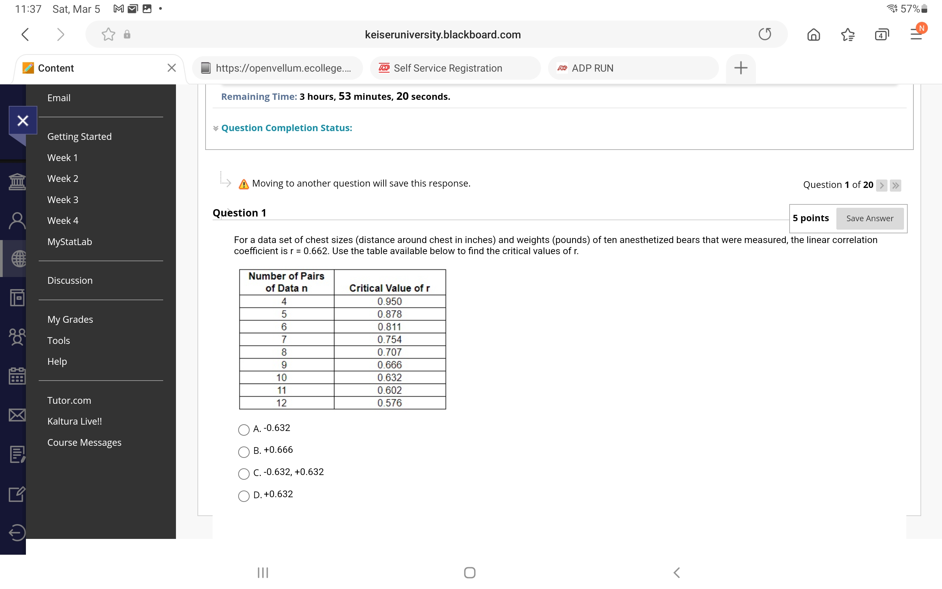The height and width of the screenshot is (589, 942).
Task: Go to next question arrow
Action: pyautogui.click(x=881, y=185)
